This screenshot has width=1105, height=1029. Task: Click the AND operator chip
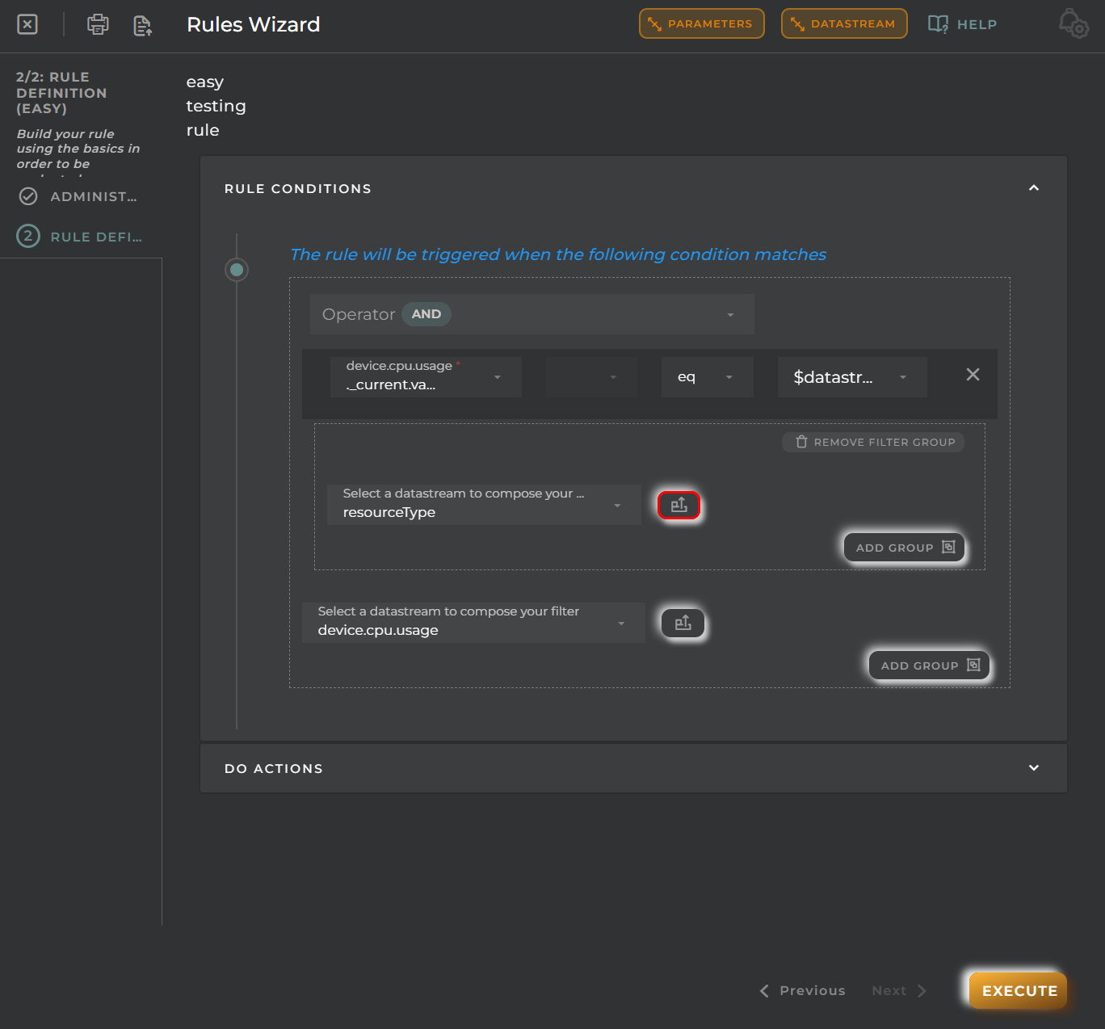tap(426, 314)
